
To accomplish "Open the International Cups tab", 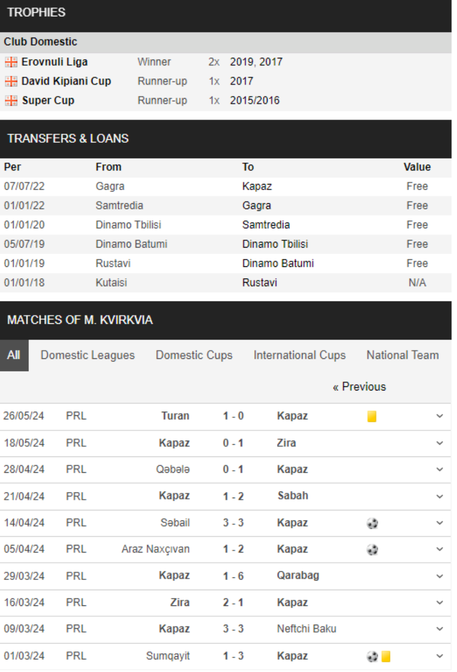I will (x=300, y=355).
